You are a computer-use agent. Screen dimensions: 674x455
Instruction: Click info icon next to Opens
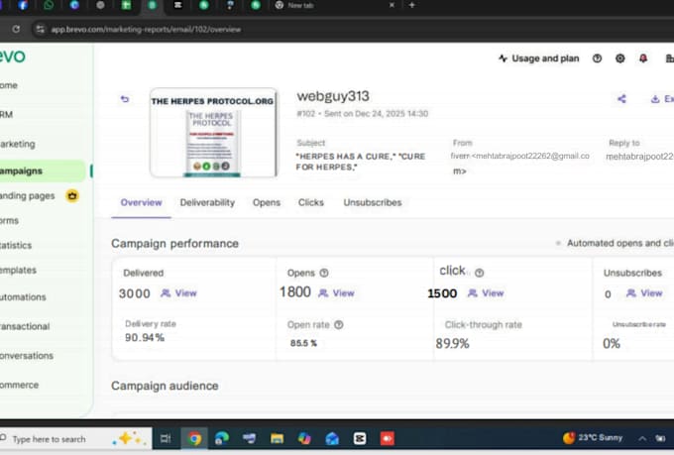click(324, 273)
